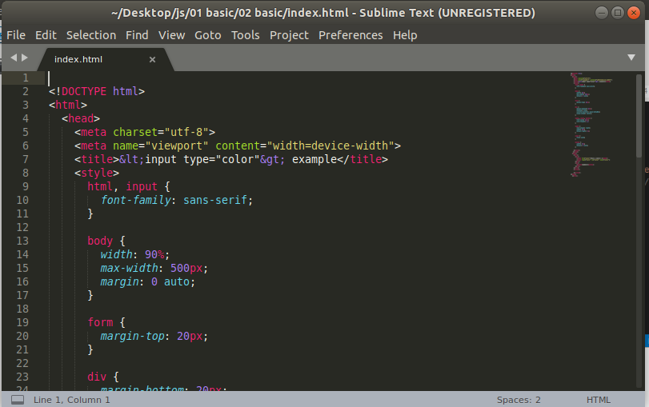Click the opening html tag on line 3

[68, 105]
